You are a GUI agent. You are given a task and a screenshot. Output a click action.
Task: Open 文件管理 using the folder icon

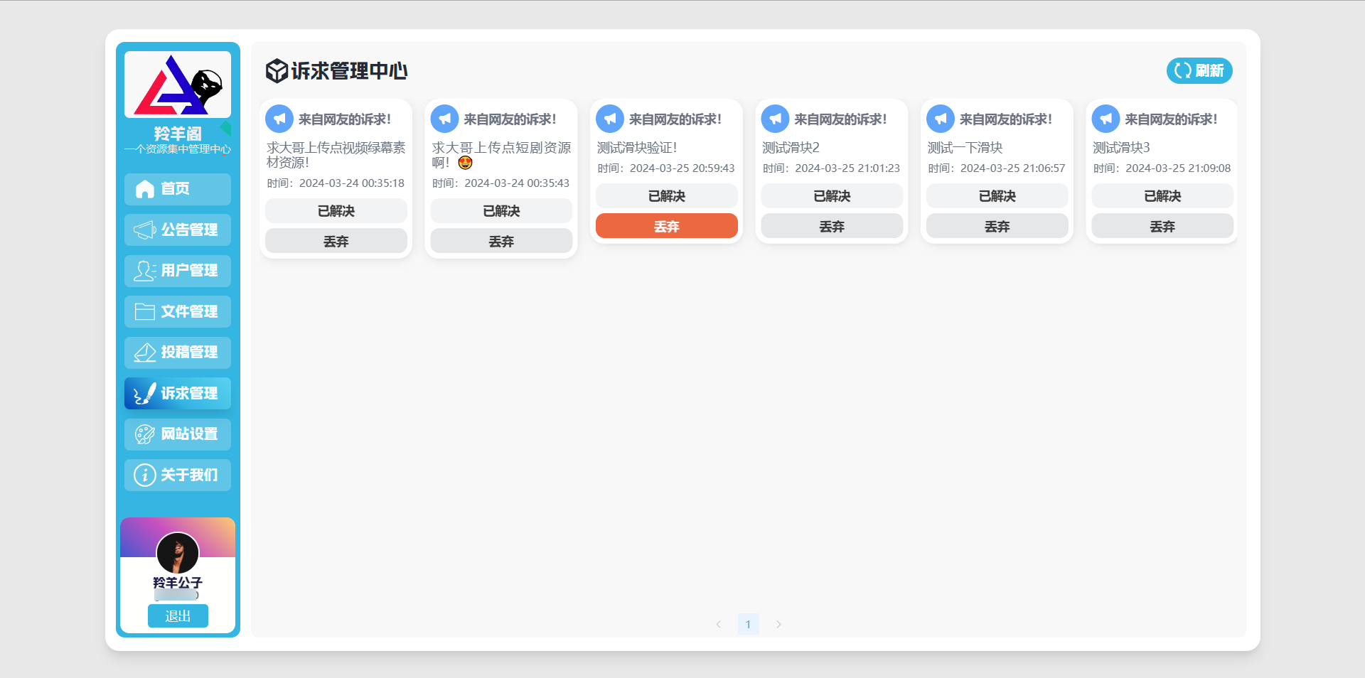[145, 311]
